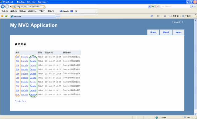Image resolution: width=197 pixels, height=119 pixels.
Task: Click Add to Favorites star-plus icon
Action: (6, 16)
